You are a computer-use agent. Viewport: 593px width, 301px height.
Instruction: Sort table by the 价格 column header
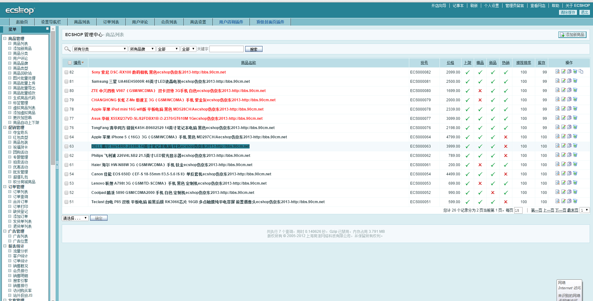point(450,63)
